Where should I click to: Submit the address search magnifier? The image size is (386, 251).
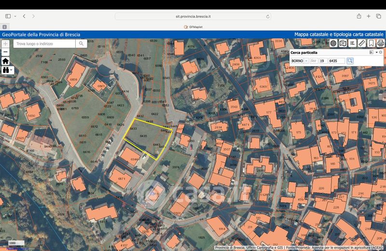coord(82,43)
